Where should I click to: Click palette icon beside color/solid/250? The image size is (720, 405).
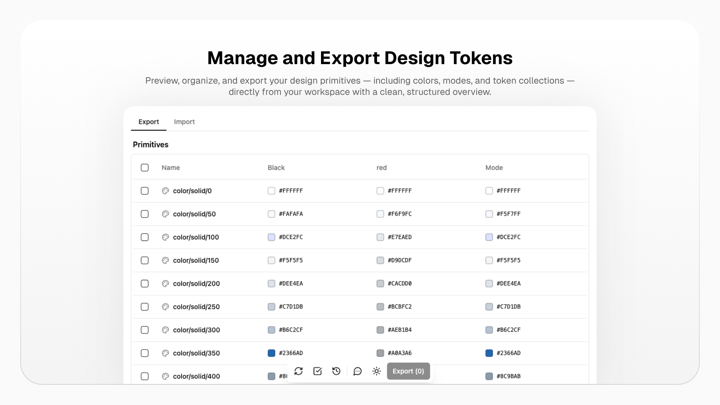tap(165, 307)
